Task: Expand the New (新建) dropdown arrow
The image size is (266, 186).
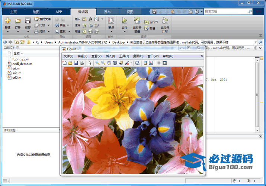Action: pyautogui.click(x=7, y=32)
